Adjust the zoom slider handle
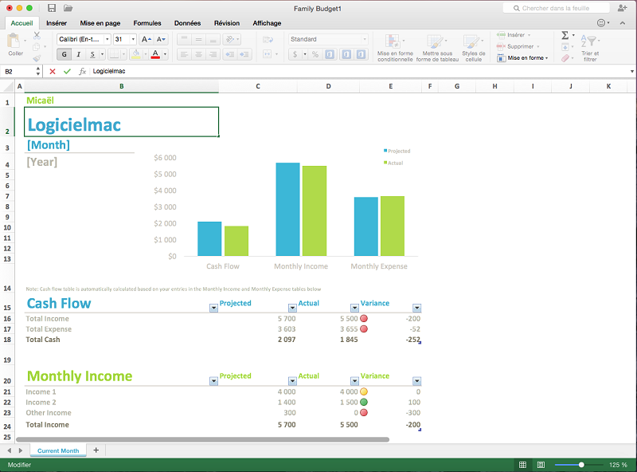The height and width of the screenshot is (472, 637). pos(581,465)
